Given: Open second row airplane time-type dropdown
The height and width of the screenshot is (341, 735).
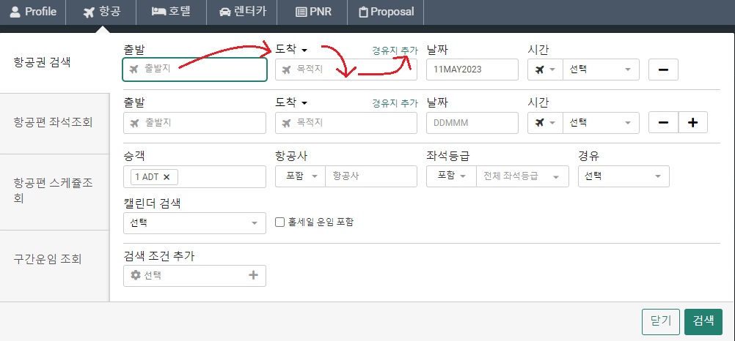Looking at the screenshot, I should (545, 123).
